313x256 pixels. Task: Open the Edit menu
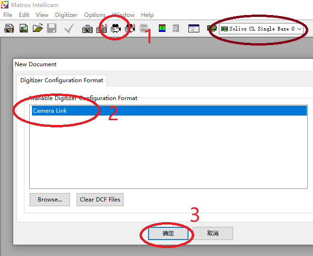(x=24, y=15)
